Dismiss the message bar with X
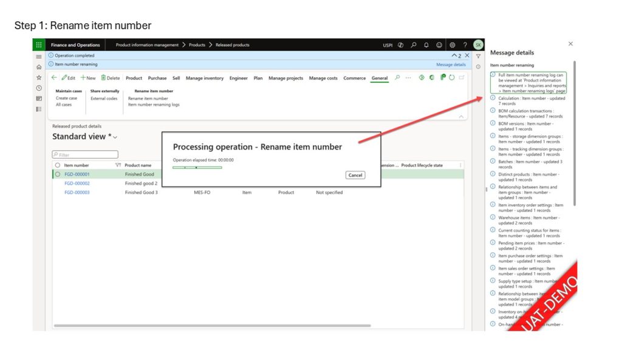The width and height of the screenshot is (622, 350). (x=467, y=55)
